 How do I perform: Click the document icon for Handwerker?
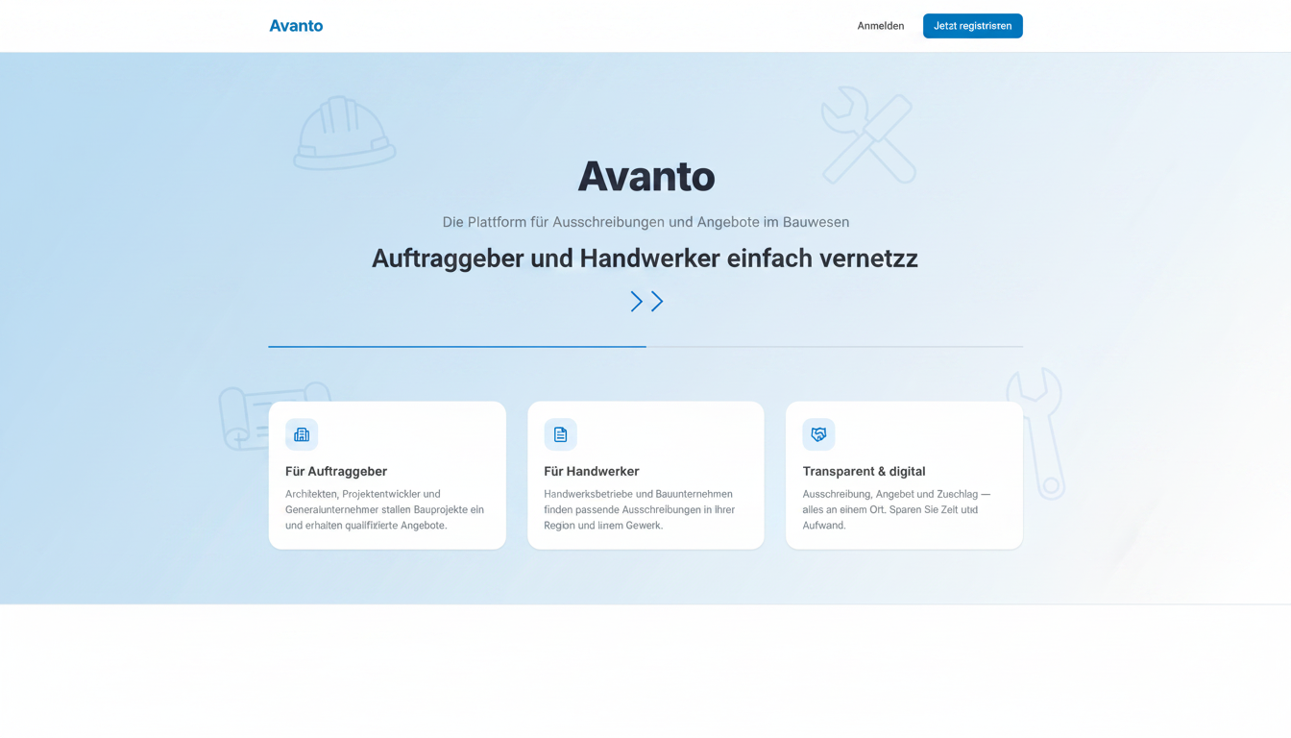pyautogui.click(x=560, y=434)
